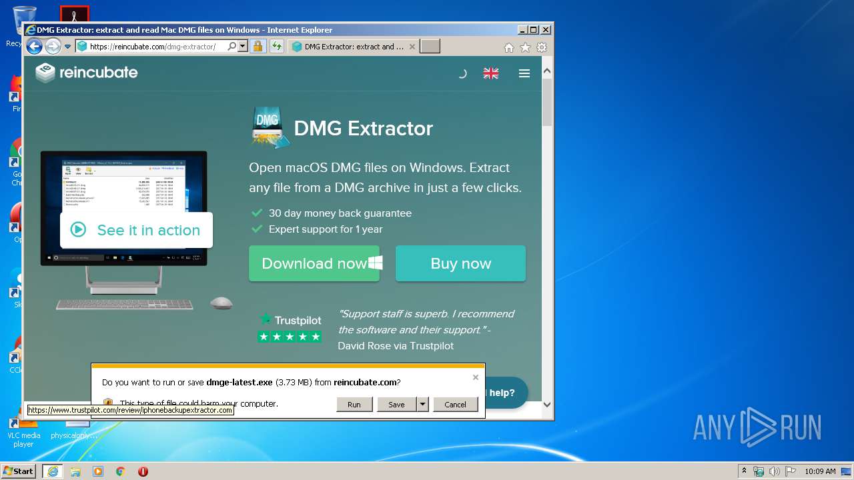Open the hamburger menu on the page
The image size is (854, 480).
coord(524,73)
